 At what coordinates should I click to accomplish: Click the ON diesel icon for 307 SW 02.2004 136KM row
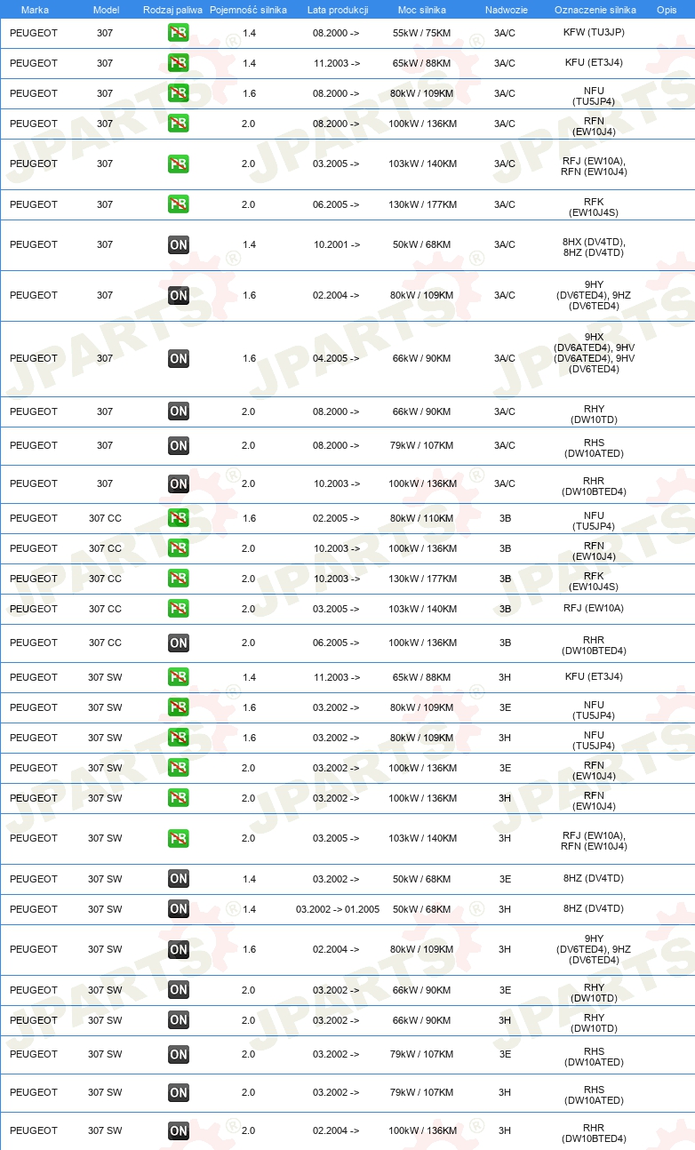click(x=178, y=1130)
